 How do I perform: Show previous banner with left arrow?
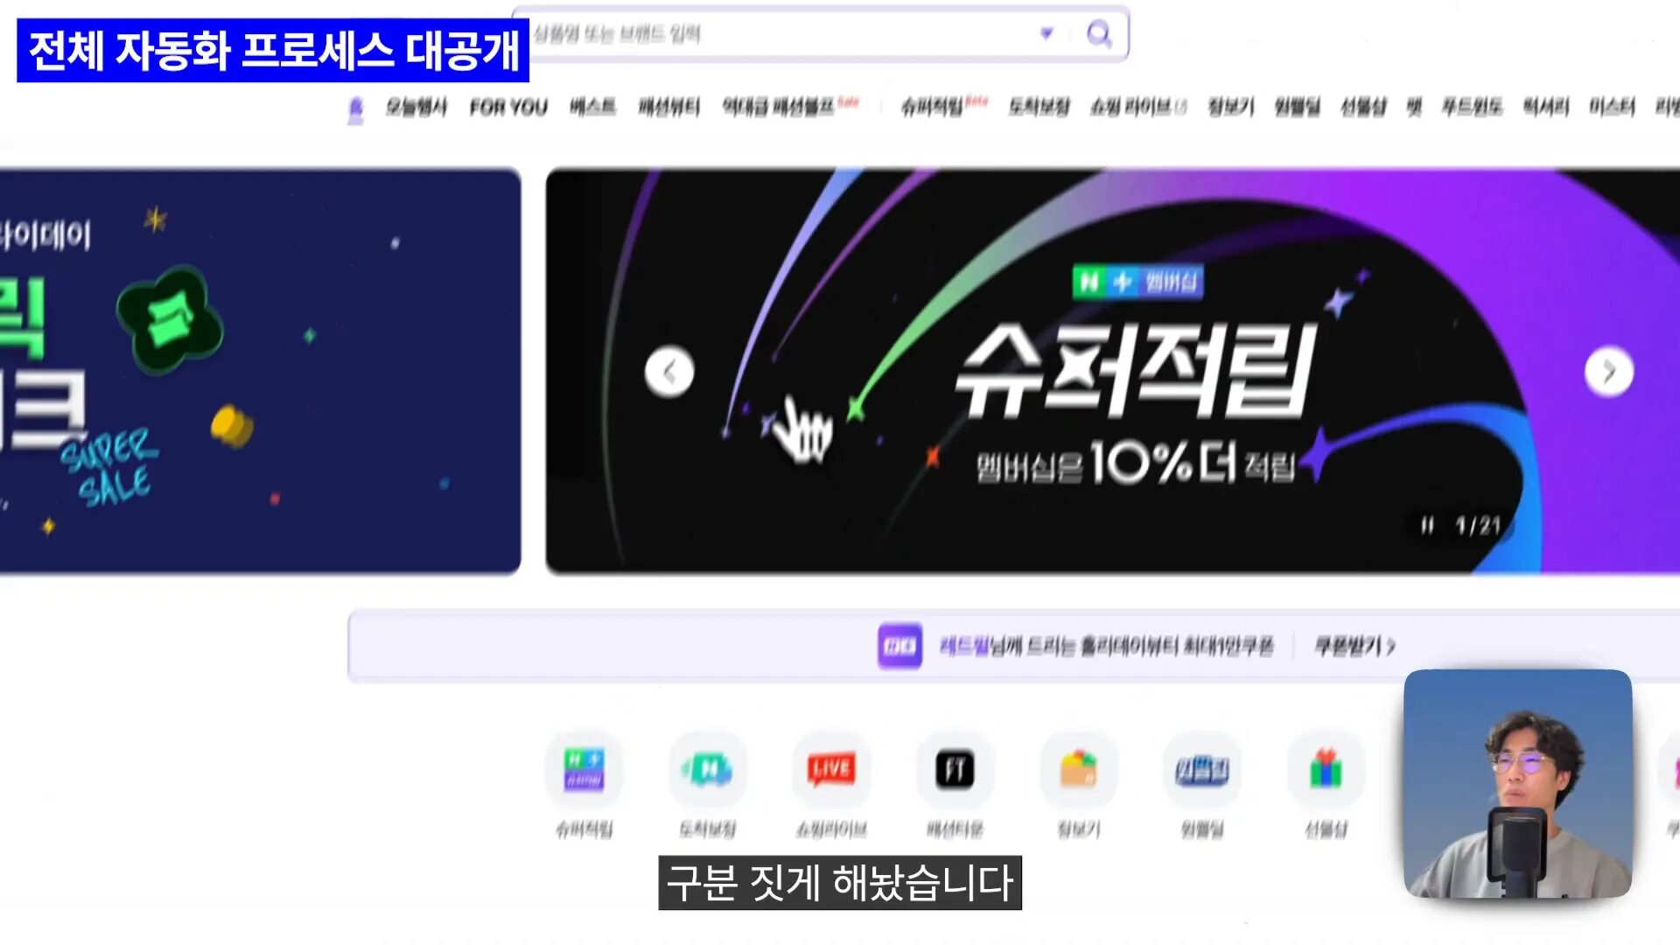(x=669, y=373)
